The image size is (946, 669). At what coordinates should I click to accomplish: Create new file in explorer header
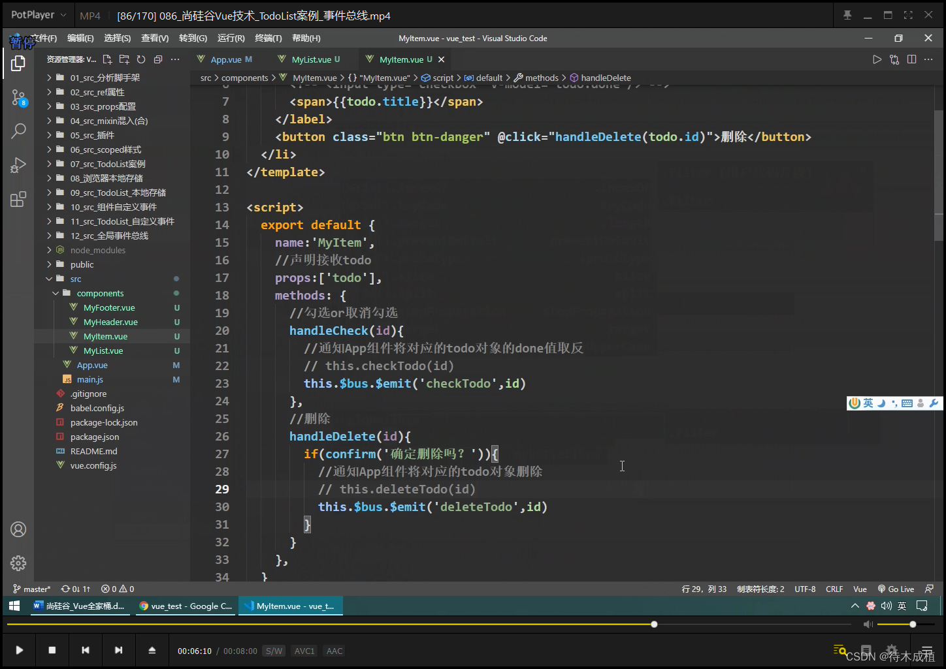(107, 59)
